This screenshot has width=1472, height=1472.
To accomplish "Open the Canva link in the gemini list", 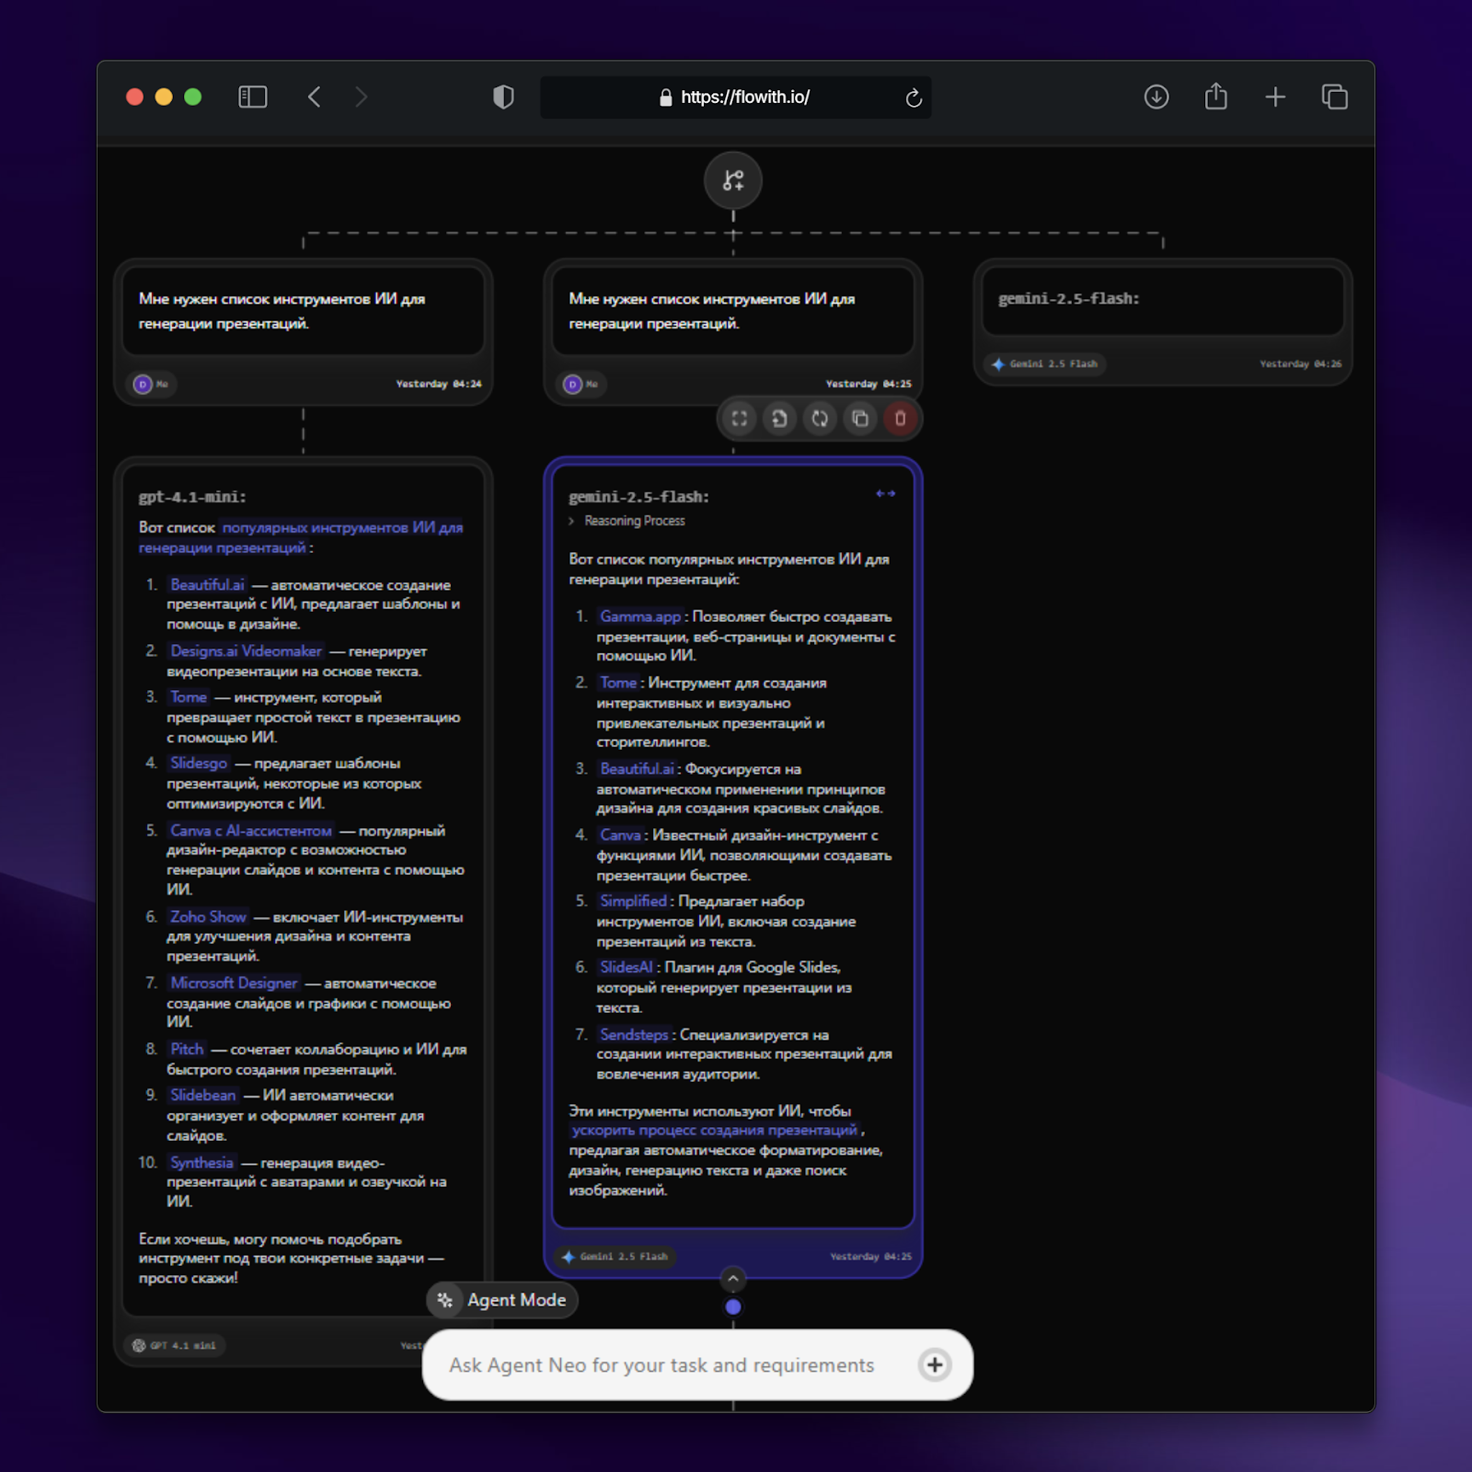I will pyautogui.click(x=620, y=834).
